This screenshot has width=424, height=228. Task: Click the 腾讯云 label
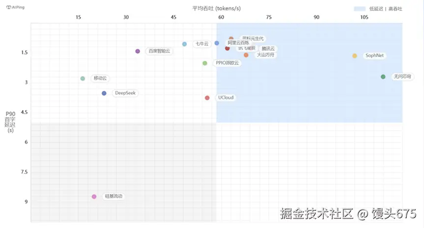(x=268, y=49)
